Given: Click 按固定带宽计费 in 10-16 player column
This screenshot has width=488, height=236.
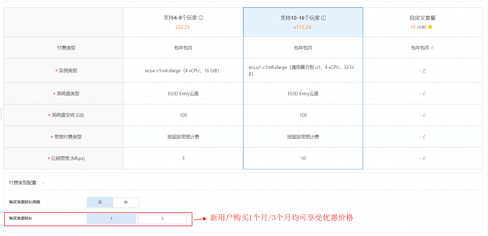Looking at the screenshot, I should [x=303, y=137].
